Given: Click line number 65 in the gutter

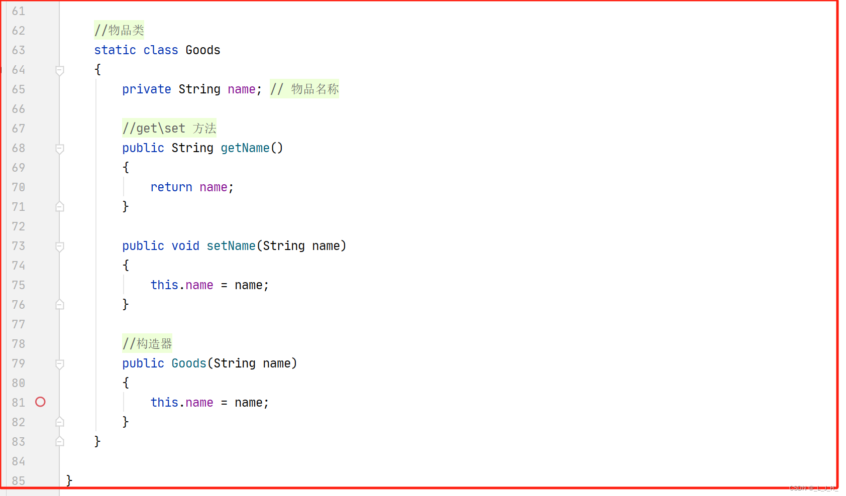Looking at the screenshot, I should 19,89.
